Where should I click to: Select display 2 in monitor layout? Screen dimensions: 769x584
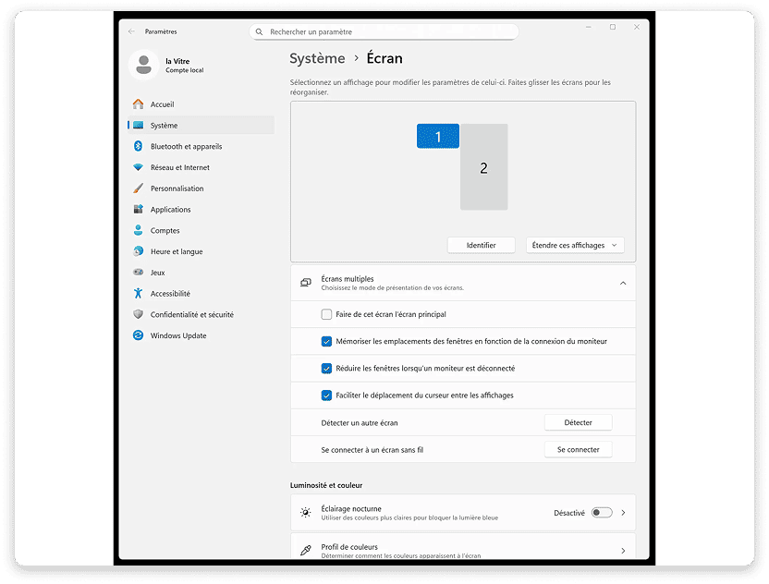[484, 167]
